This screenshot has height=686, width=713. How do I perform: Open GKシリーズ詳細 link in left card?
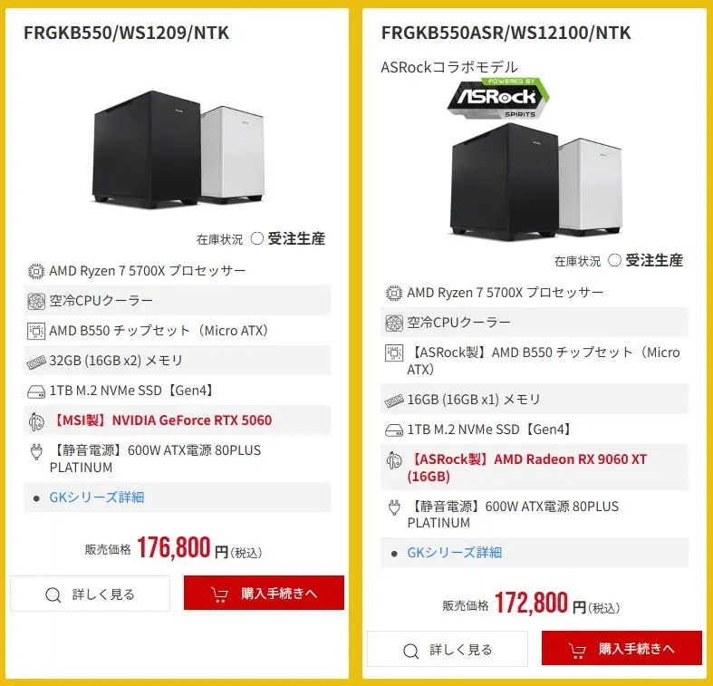click(96, 498)
